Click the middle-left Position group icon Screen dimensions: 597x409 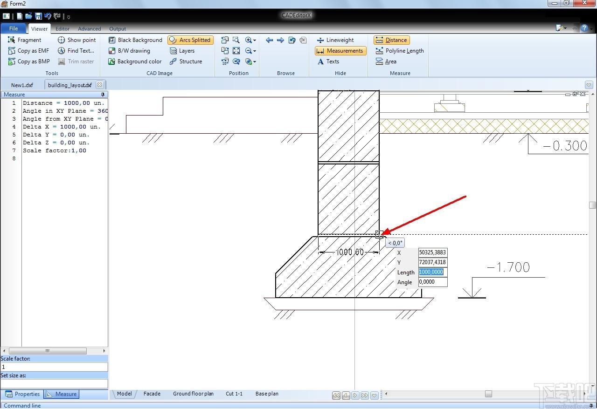(225, 51)
